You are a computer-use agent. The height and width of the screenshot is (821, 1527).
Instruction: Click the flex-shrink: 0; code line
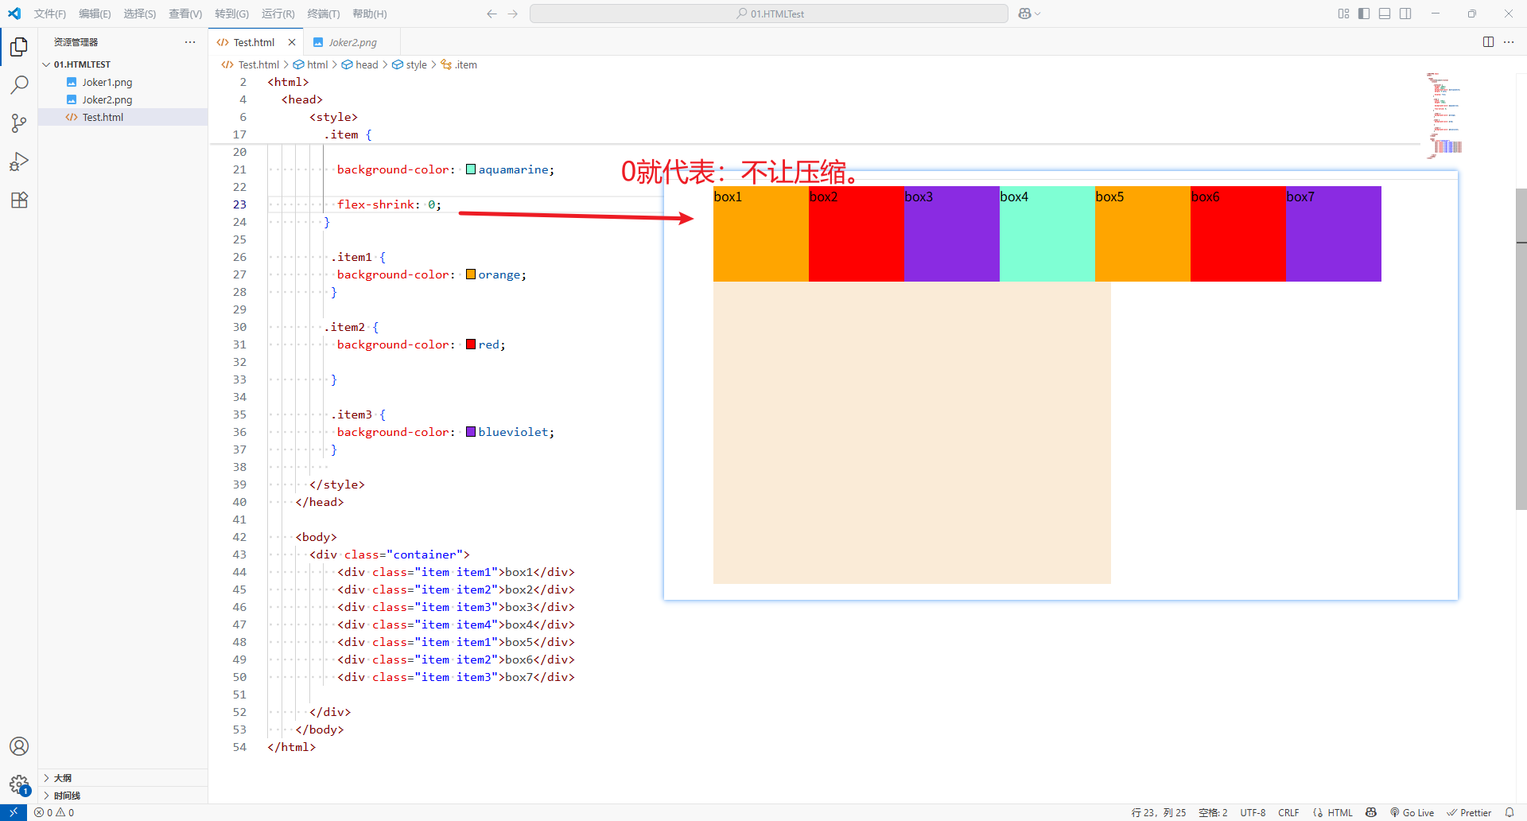[389, 204]
